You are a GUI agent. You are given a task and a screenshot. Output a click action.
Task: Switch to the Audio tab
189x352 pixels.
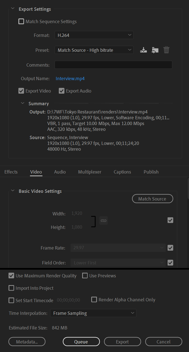click(x=60, y=172)
